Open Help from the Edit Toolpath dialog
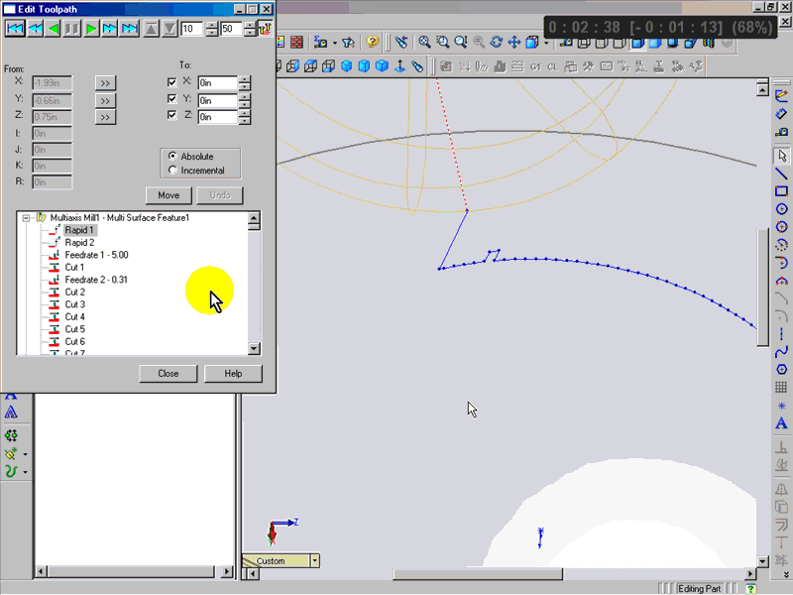 coord(233,374)
